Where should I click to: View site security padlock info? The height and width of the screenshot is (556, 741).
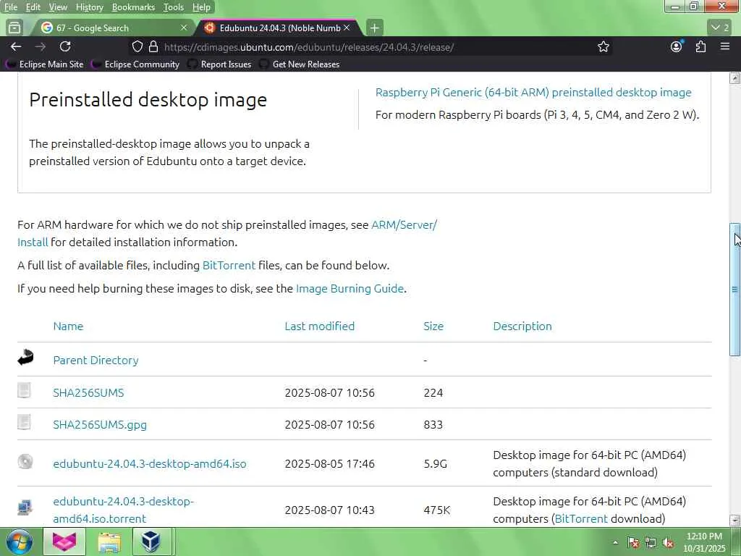tap(153, 47)
